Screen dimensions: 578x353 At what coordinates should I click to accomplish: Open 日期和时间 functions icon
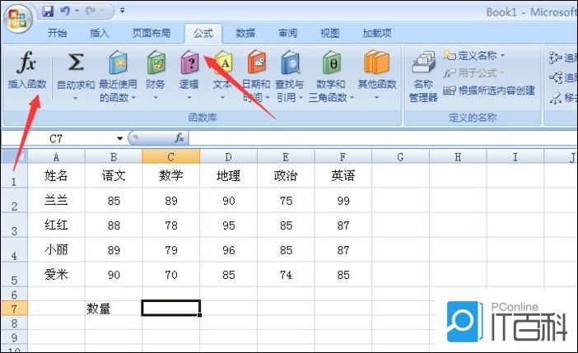click(257, 62)
